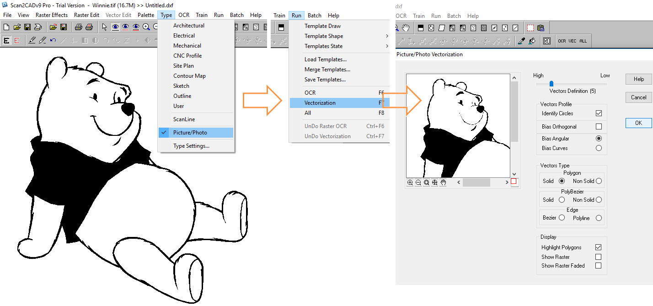Uncheck the Identify Circles checkbox
Viewport: 653px width, 306px height.
pos(598,113)
